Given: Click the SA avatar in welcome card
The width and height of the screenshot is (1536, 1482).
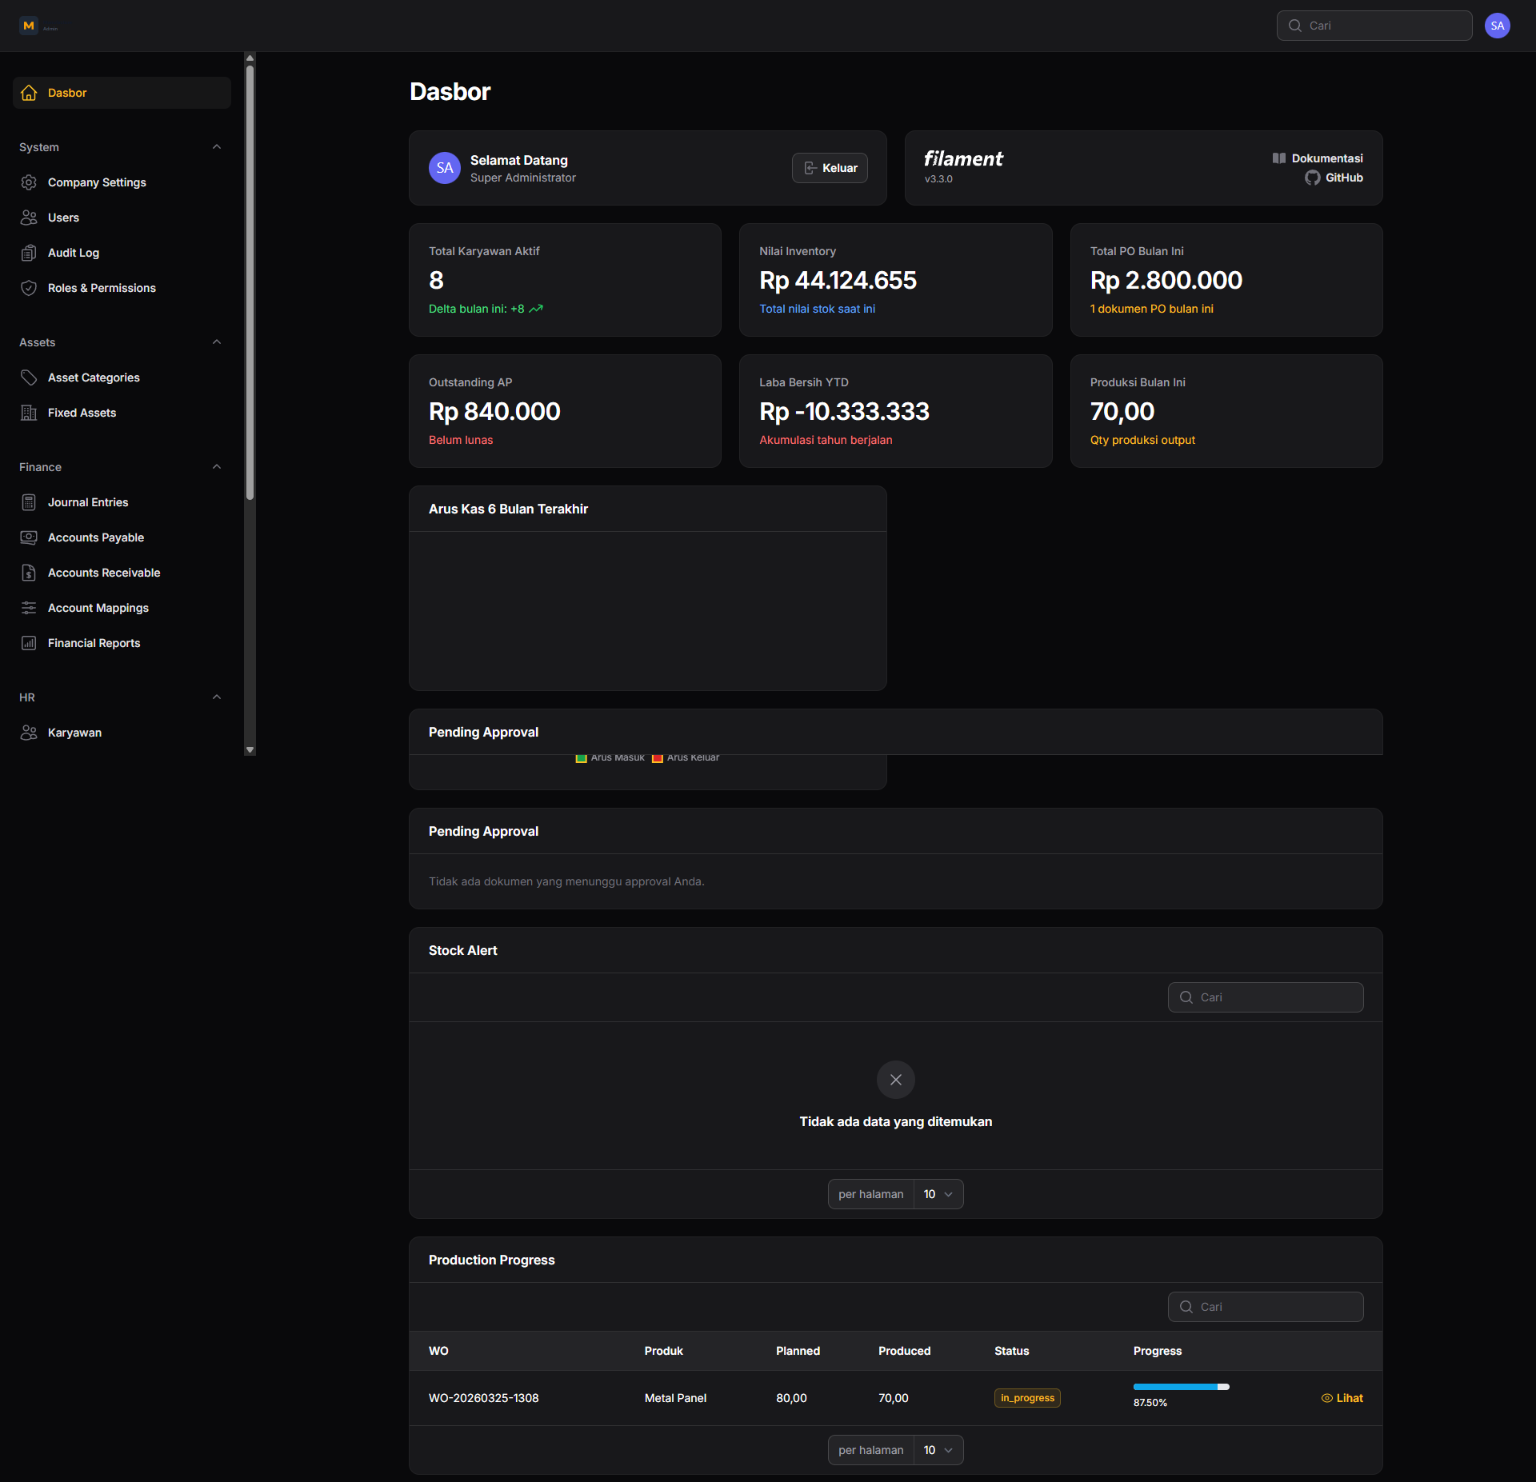Looking at the screenshot, I should click(445, 168).
